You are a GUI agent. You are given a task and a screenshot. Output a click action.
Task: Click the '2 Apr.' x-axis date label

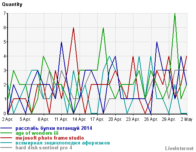[x=8, y=119]
